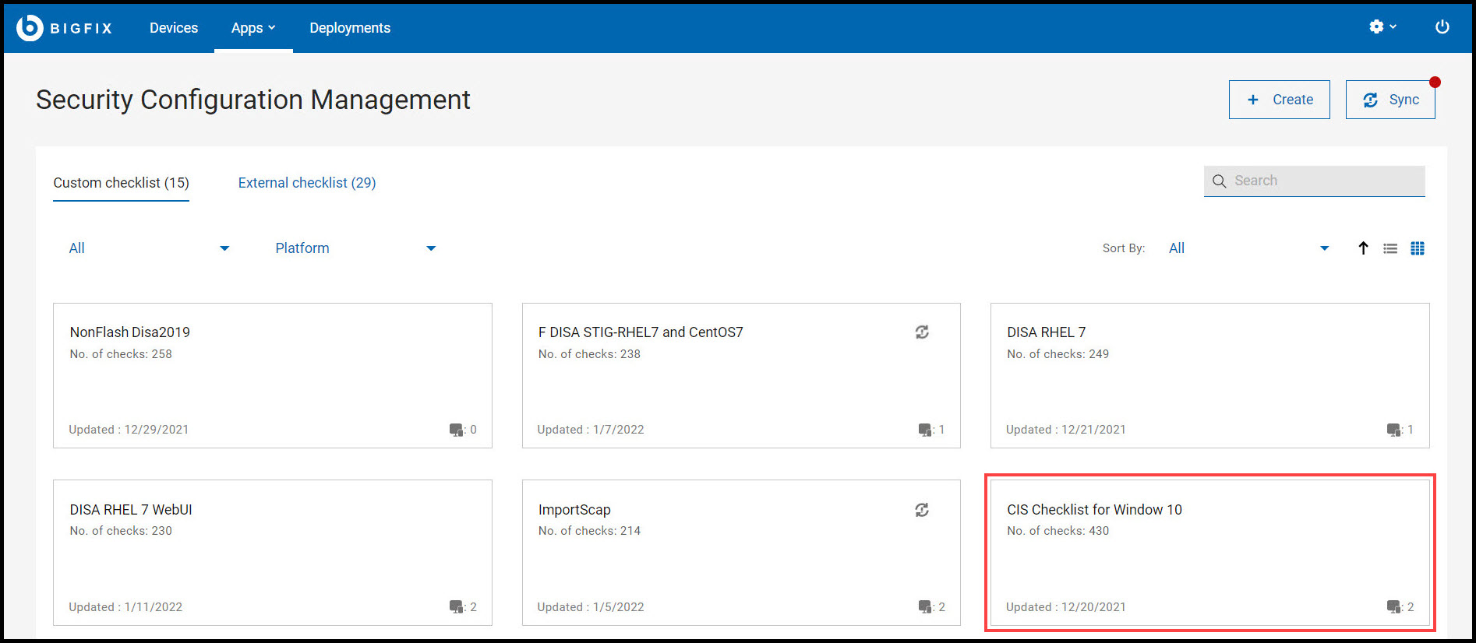Expand the Apps menu
Screen dimensions: 1476x643
[253, 28]
